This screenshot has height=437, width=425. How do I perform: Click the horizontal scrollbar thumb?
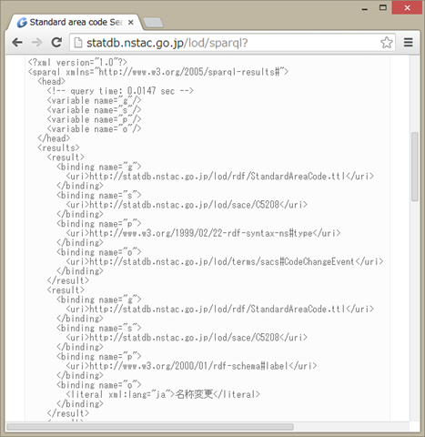tap(150, 427)
